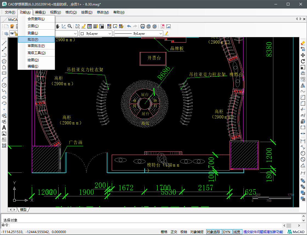Select the Text 'A' tool

(4, 128)
